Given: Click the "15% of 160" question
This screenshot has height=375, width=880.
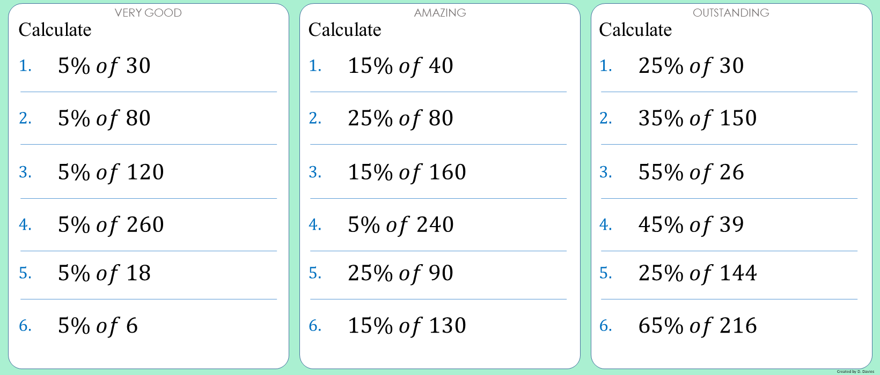Looking at the screenshot, I should [407, 172].
